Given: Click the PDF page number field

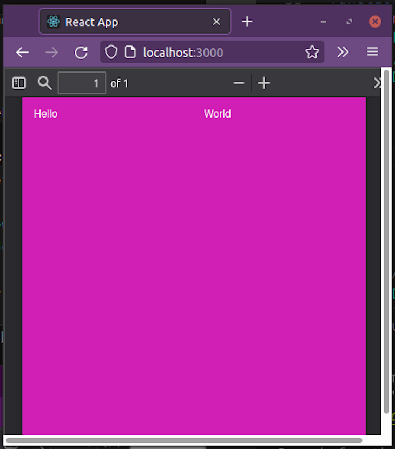Looking at the screenshot, I should (82, 83).
